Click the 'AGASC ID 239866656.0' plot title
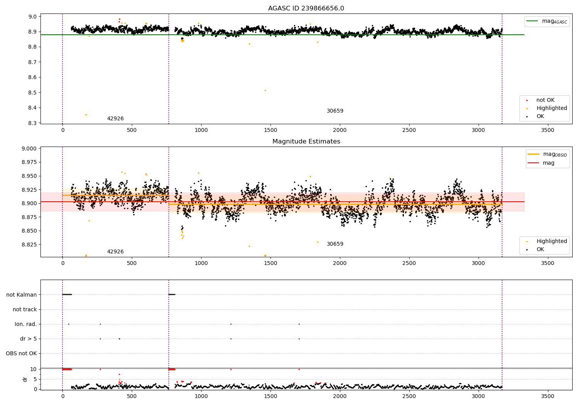This screenshot has width=578, height=405. pyautogui.click(x=306, y=8)
